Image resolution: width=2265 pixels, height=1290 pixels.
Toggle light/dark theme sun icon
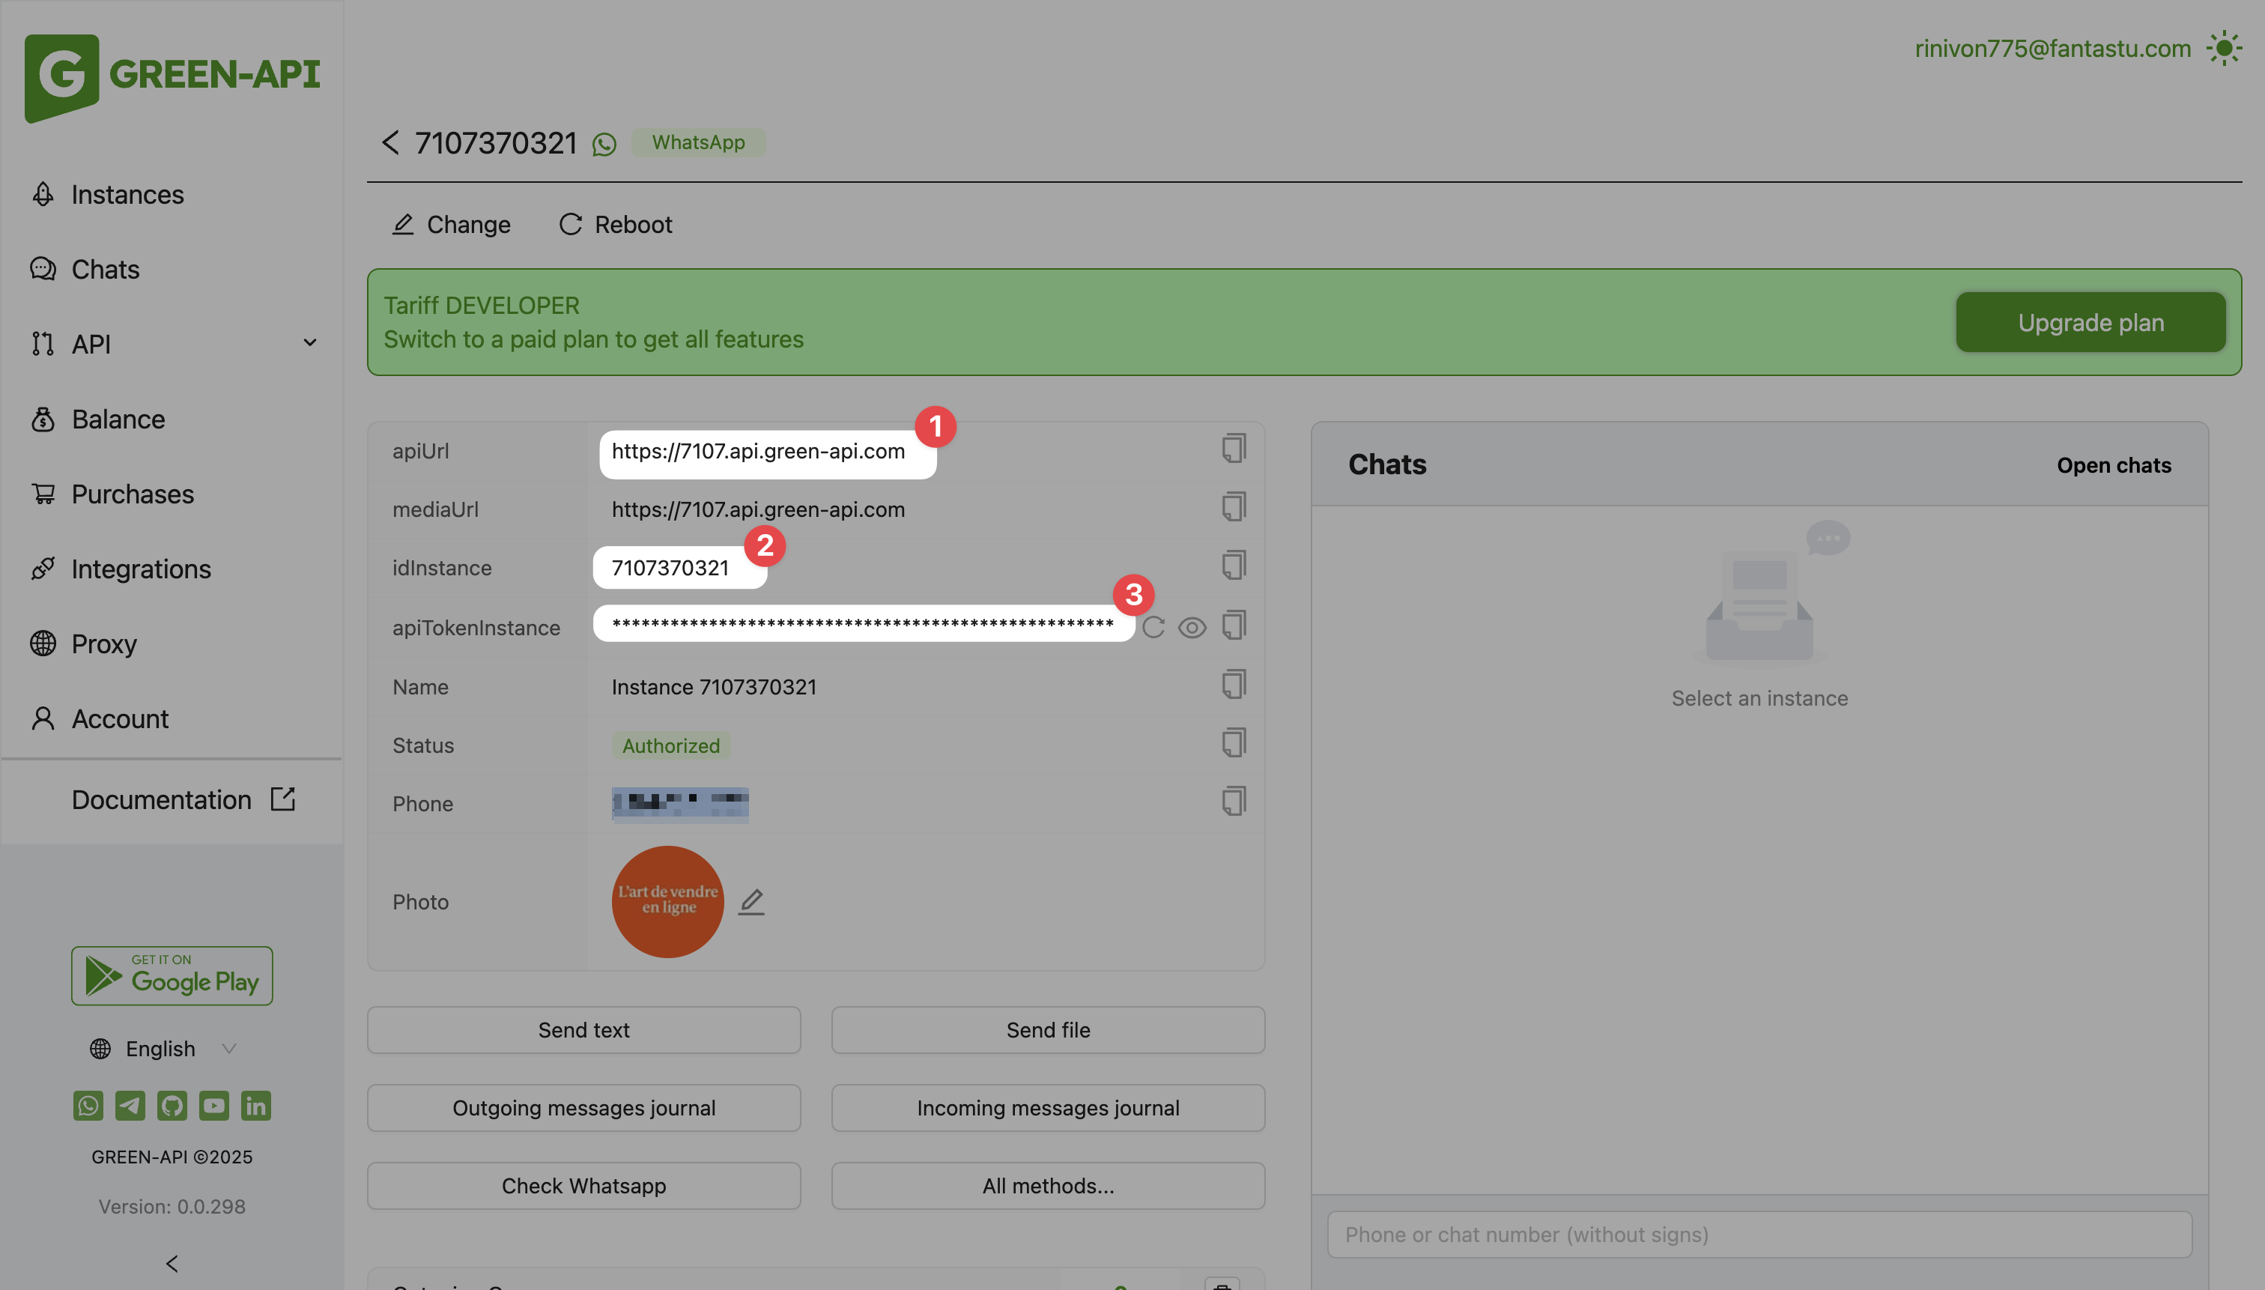[2223, 49]
